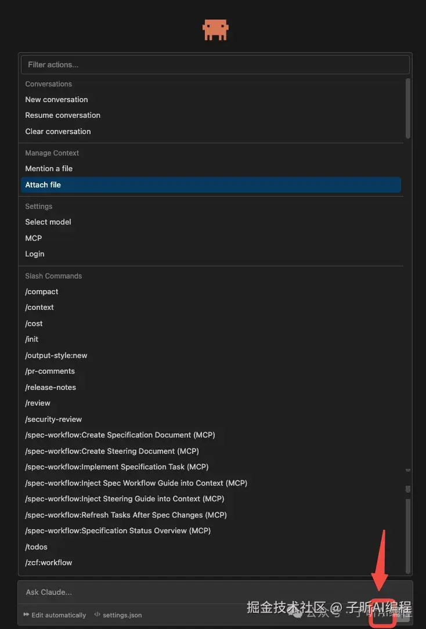Run the /compact slash command

pyautogui.click(x=42, y=292)
